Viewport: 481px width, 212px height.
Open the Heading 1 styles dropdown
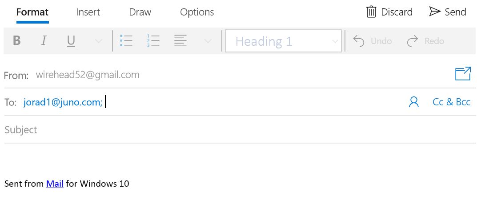283,41
